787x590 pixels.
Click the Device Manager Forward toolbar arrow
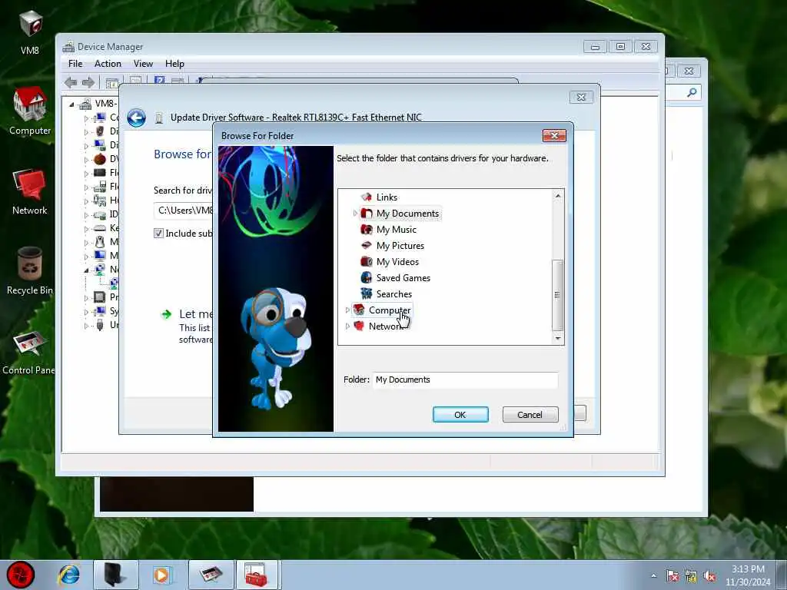pyautogui.click(x=88, y=82)
